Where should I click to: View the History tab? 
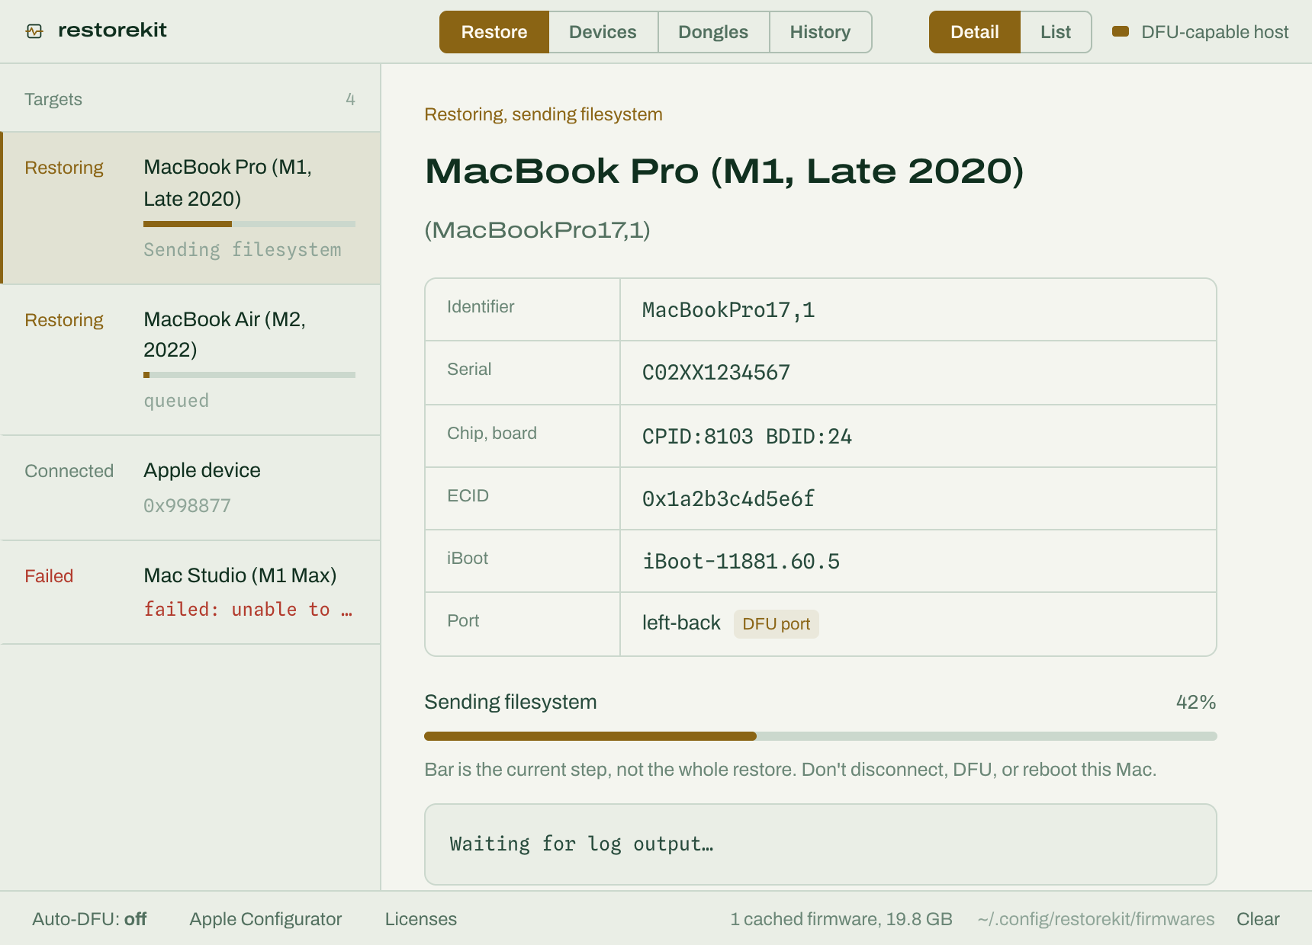820,32
